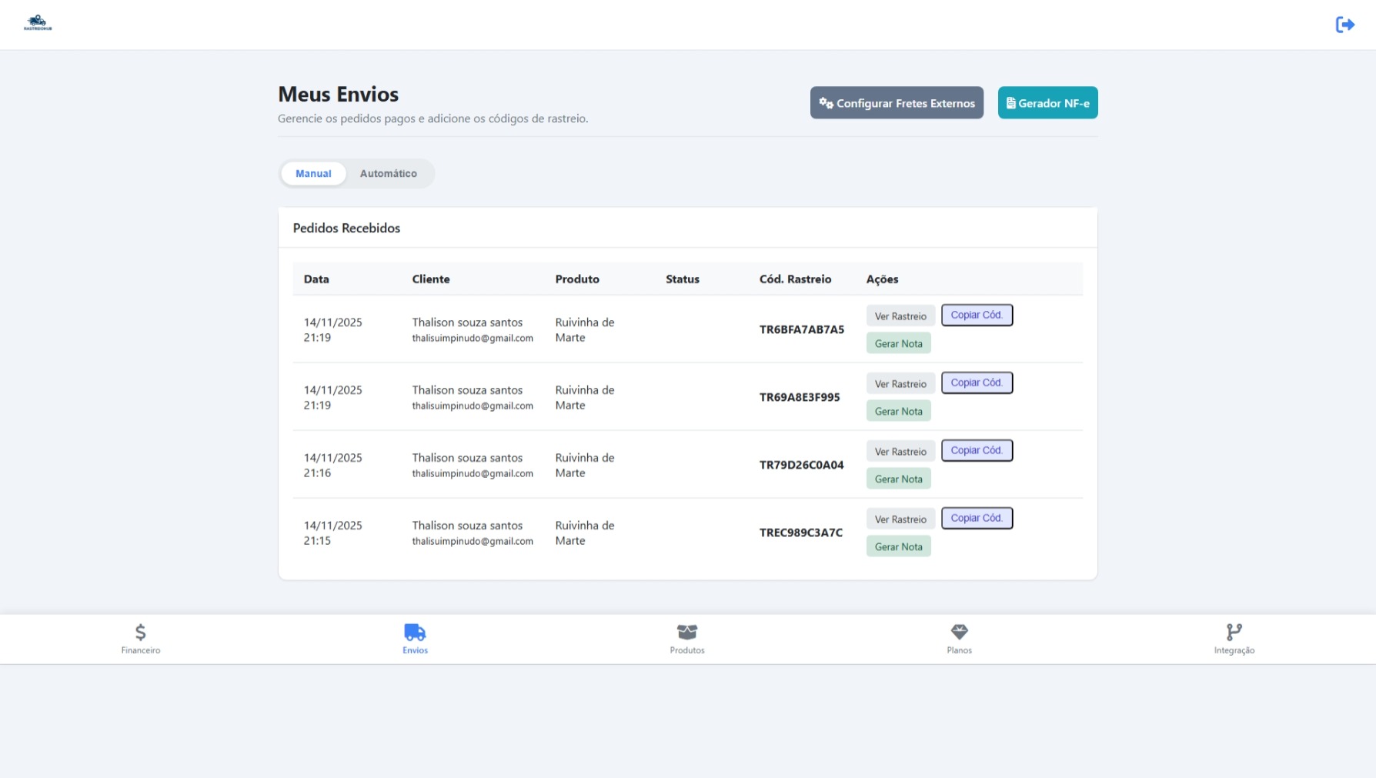The width and height of the screenshot is (1376, 778).
Task: Click tracking code text TR79D26C0A04
Action: click(x=801, y=465)
